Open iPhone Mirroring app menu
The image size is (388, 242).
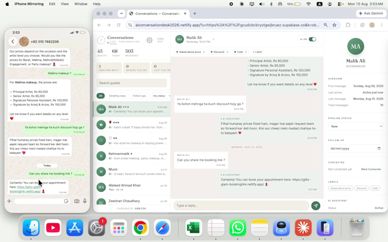coord(29,4)
